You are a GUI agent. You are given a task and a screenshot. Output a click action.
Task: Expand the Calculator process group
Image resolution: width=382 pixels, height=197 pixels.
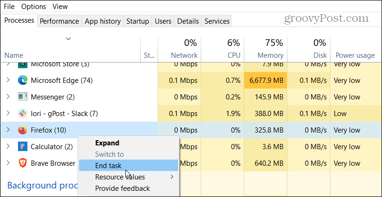8,146
